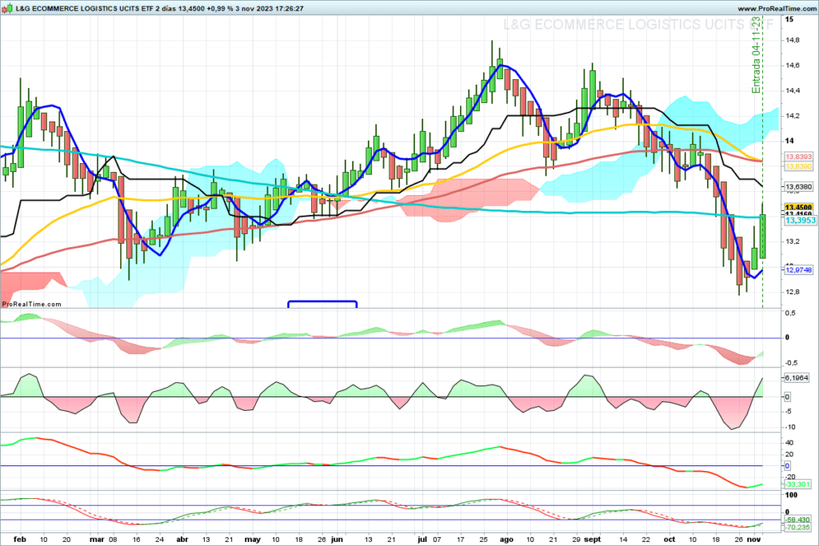The width and height of the screenshot is (819, 546).
Task: Click the 14,2 price axis label
Action: [792, 115]
